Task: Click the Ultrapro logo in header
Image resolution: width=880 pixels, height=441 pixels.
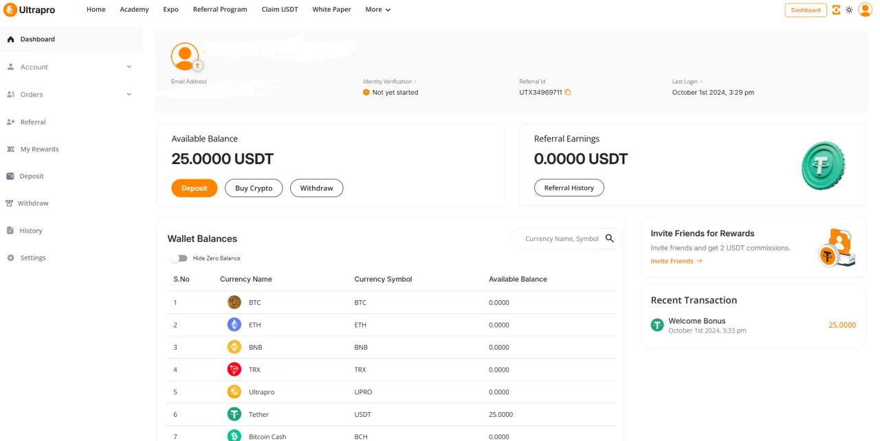Action: coord(30,10)
